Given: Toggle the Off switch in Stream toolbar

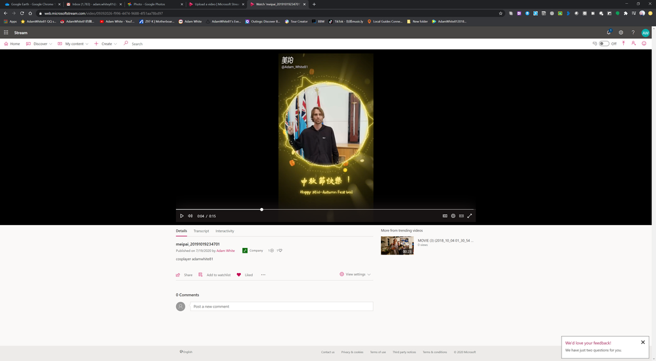Looking at the screenshot, I should 603,43.
